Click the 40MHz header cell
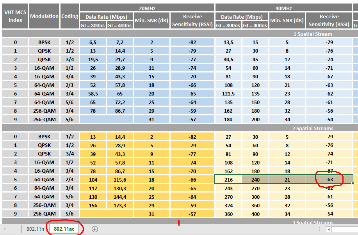 click(x=283, y=8)
